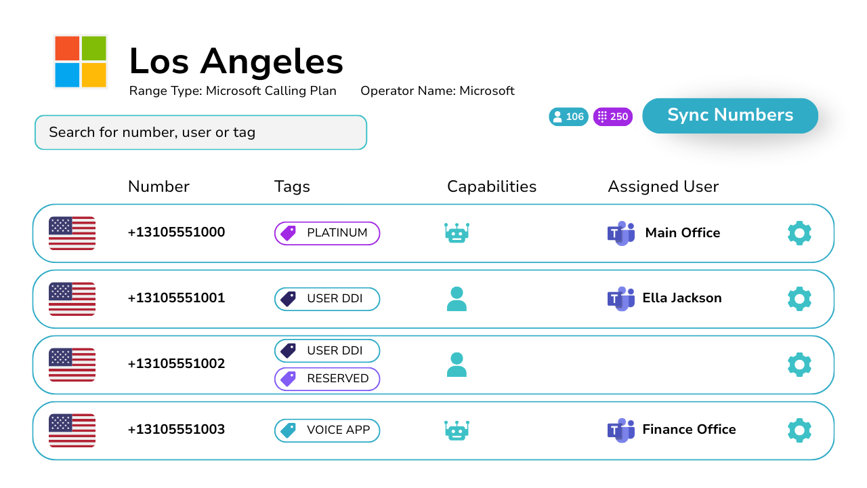Click the Number column header
The image size is (867, 488).
click(158, 186)
